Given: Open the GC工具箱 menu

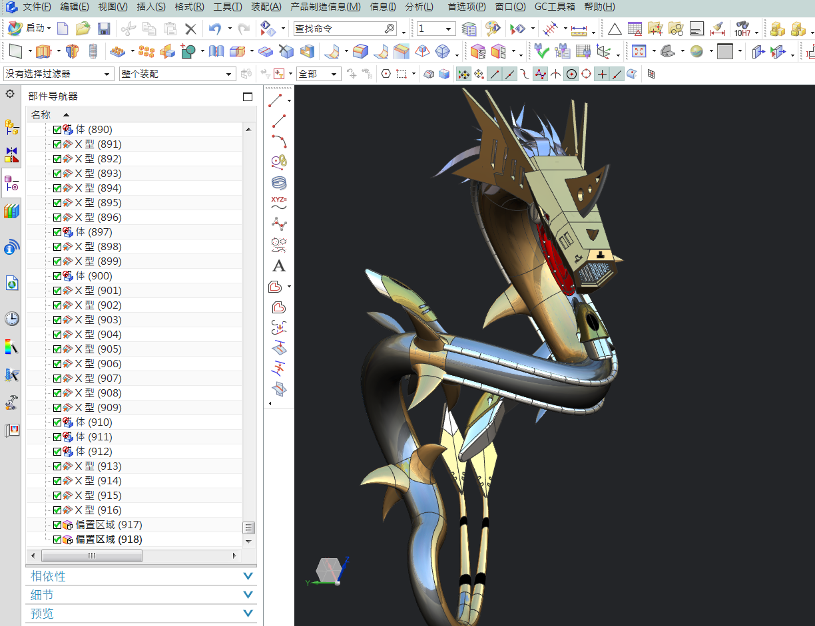Looking at the screenshot, I should [x=554, y=7].
